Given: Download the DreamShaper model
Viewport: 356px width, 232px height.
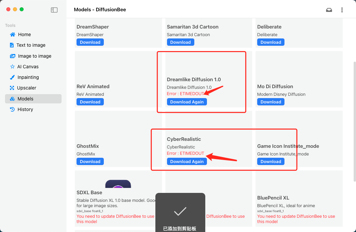Looking at the screenshot, I should pos(90,42).
